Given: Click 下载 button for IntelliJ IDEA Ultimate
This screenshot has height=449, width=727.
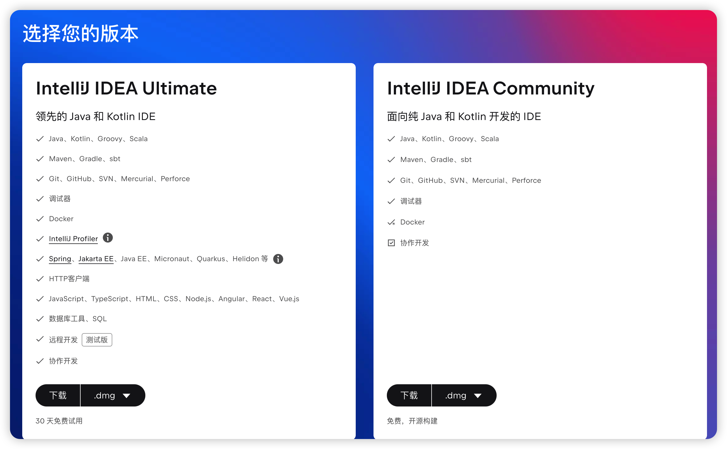Looking at the screenshot, I should (58, 395).
